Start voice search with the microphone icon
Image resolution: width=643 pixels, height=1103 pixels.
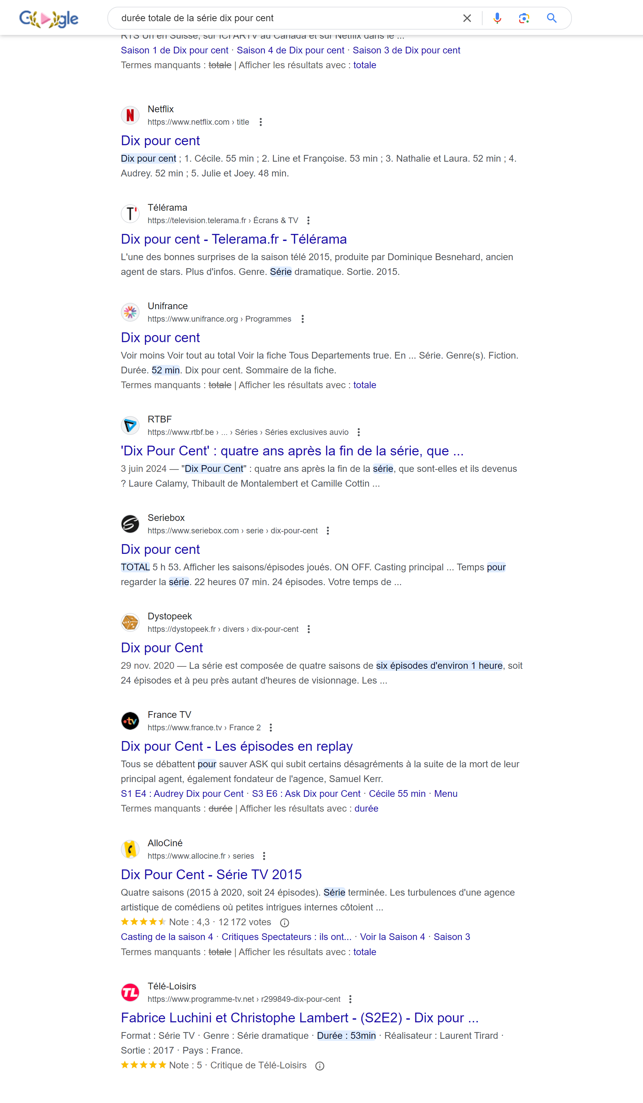click(x=497, y=18)
